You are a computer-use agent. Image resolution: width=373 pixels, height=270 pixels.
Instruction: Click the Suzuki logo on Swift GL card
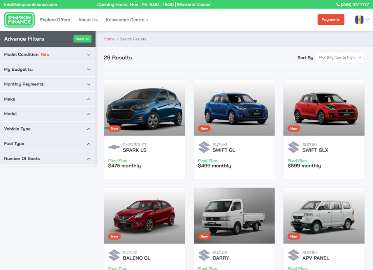point(204,147)
